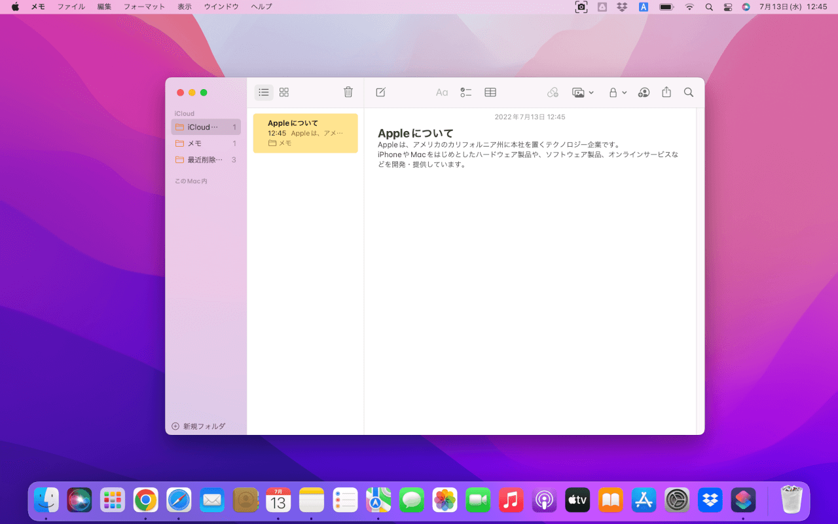Create a new note with compose icon
The width and height of the screenshot is (838, 524).
pos(380,92)
